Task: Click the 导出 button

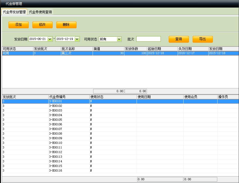Action: pyautogui.click(x=203, y=39)
